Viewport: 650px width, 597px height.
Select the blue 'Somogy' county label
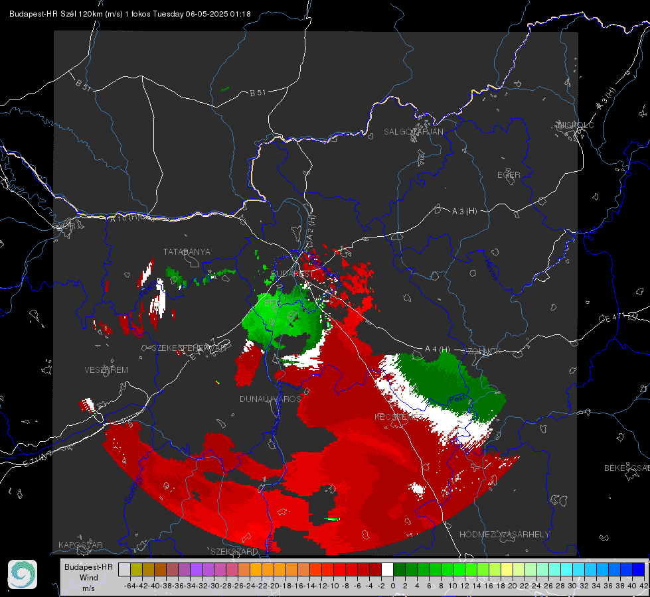tap(133, 490)
